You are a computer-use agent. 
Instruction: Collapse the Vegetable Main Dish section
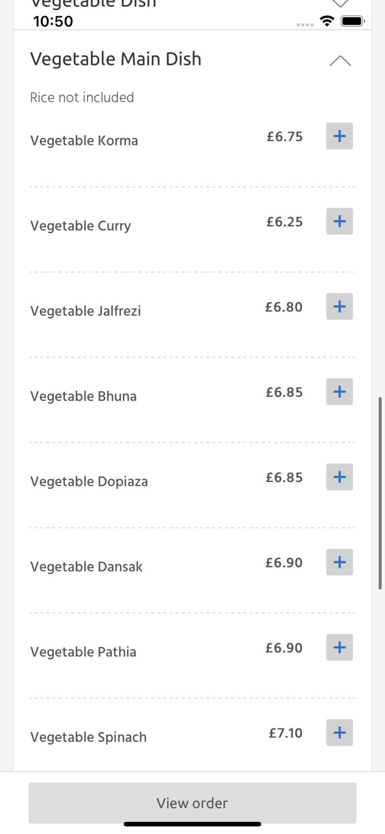pos(339,60)
